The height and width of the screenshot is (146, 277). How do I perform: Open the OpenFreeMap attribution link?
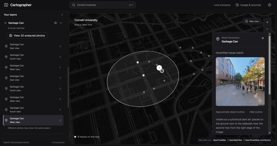[x=219, y=140]
